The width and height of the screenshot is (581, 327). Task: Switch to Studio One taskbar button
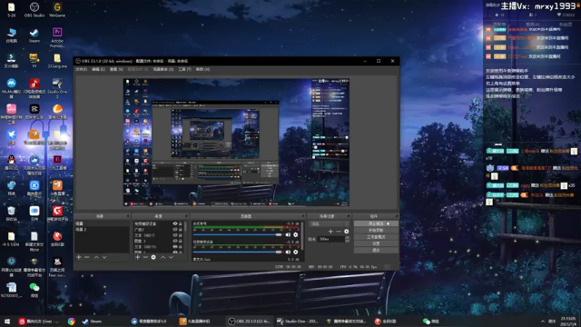[x=297, y=321]
